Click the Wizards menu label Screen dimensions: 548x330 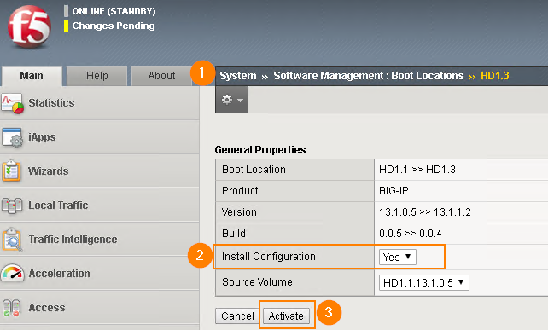49,171
